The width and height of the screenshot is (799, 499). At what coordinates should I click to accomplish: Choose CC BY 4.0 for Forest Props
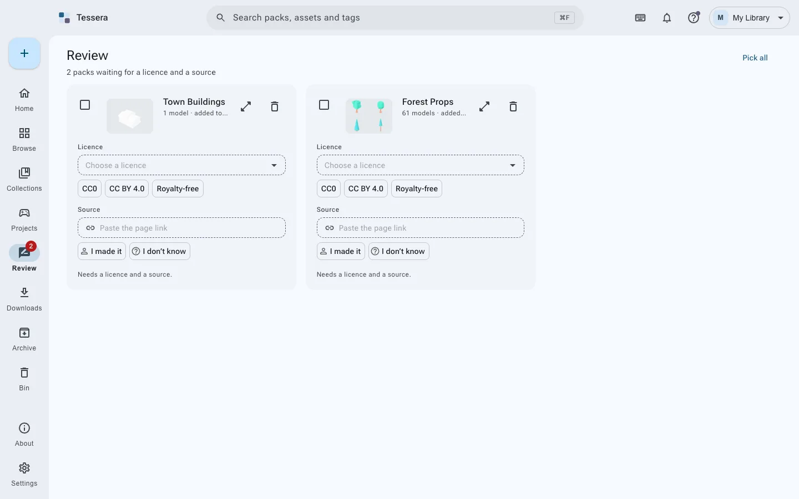click(x=366, y=189)
